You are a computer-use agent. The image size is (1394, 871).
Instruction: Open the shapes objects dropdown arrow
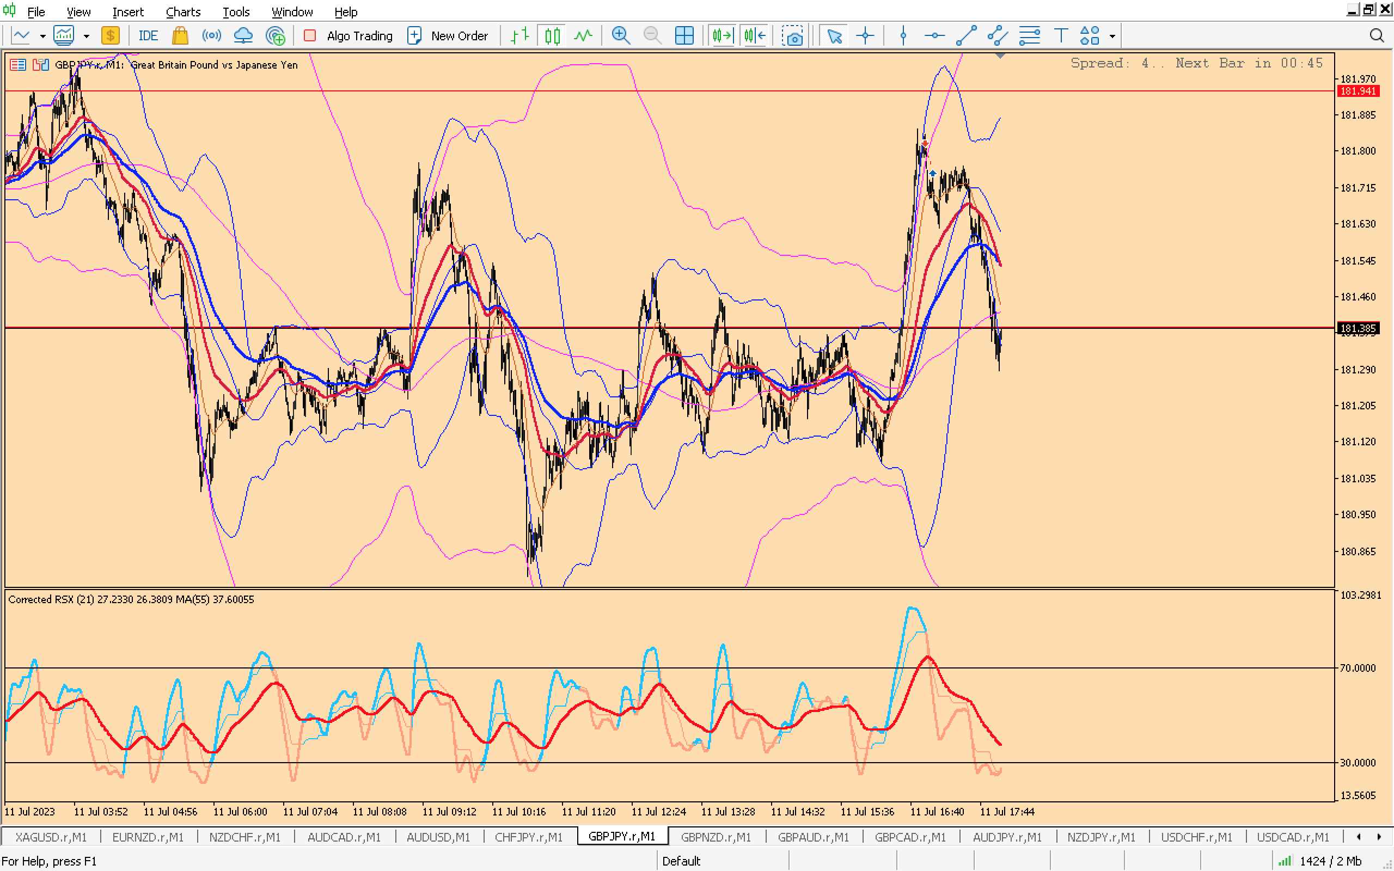pos(1112,36)
